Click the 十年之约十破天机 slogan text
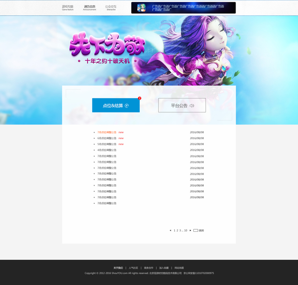Image resolution: width=298 pixels, height=285 pixels. click(x=107, y=61)
